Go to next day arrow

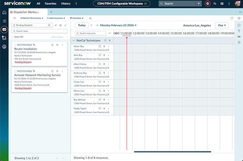(97, 25)
